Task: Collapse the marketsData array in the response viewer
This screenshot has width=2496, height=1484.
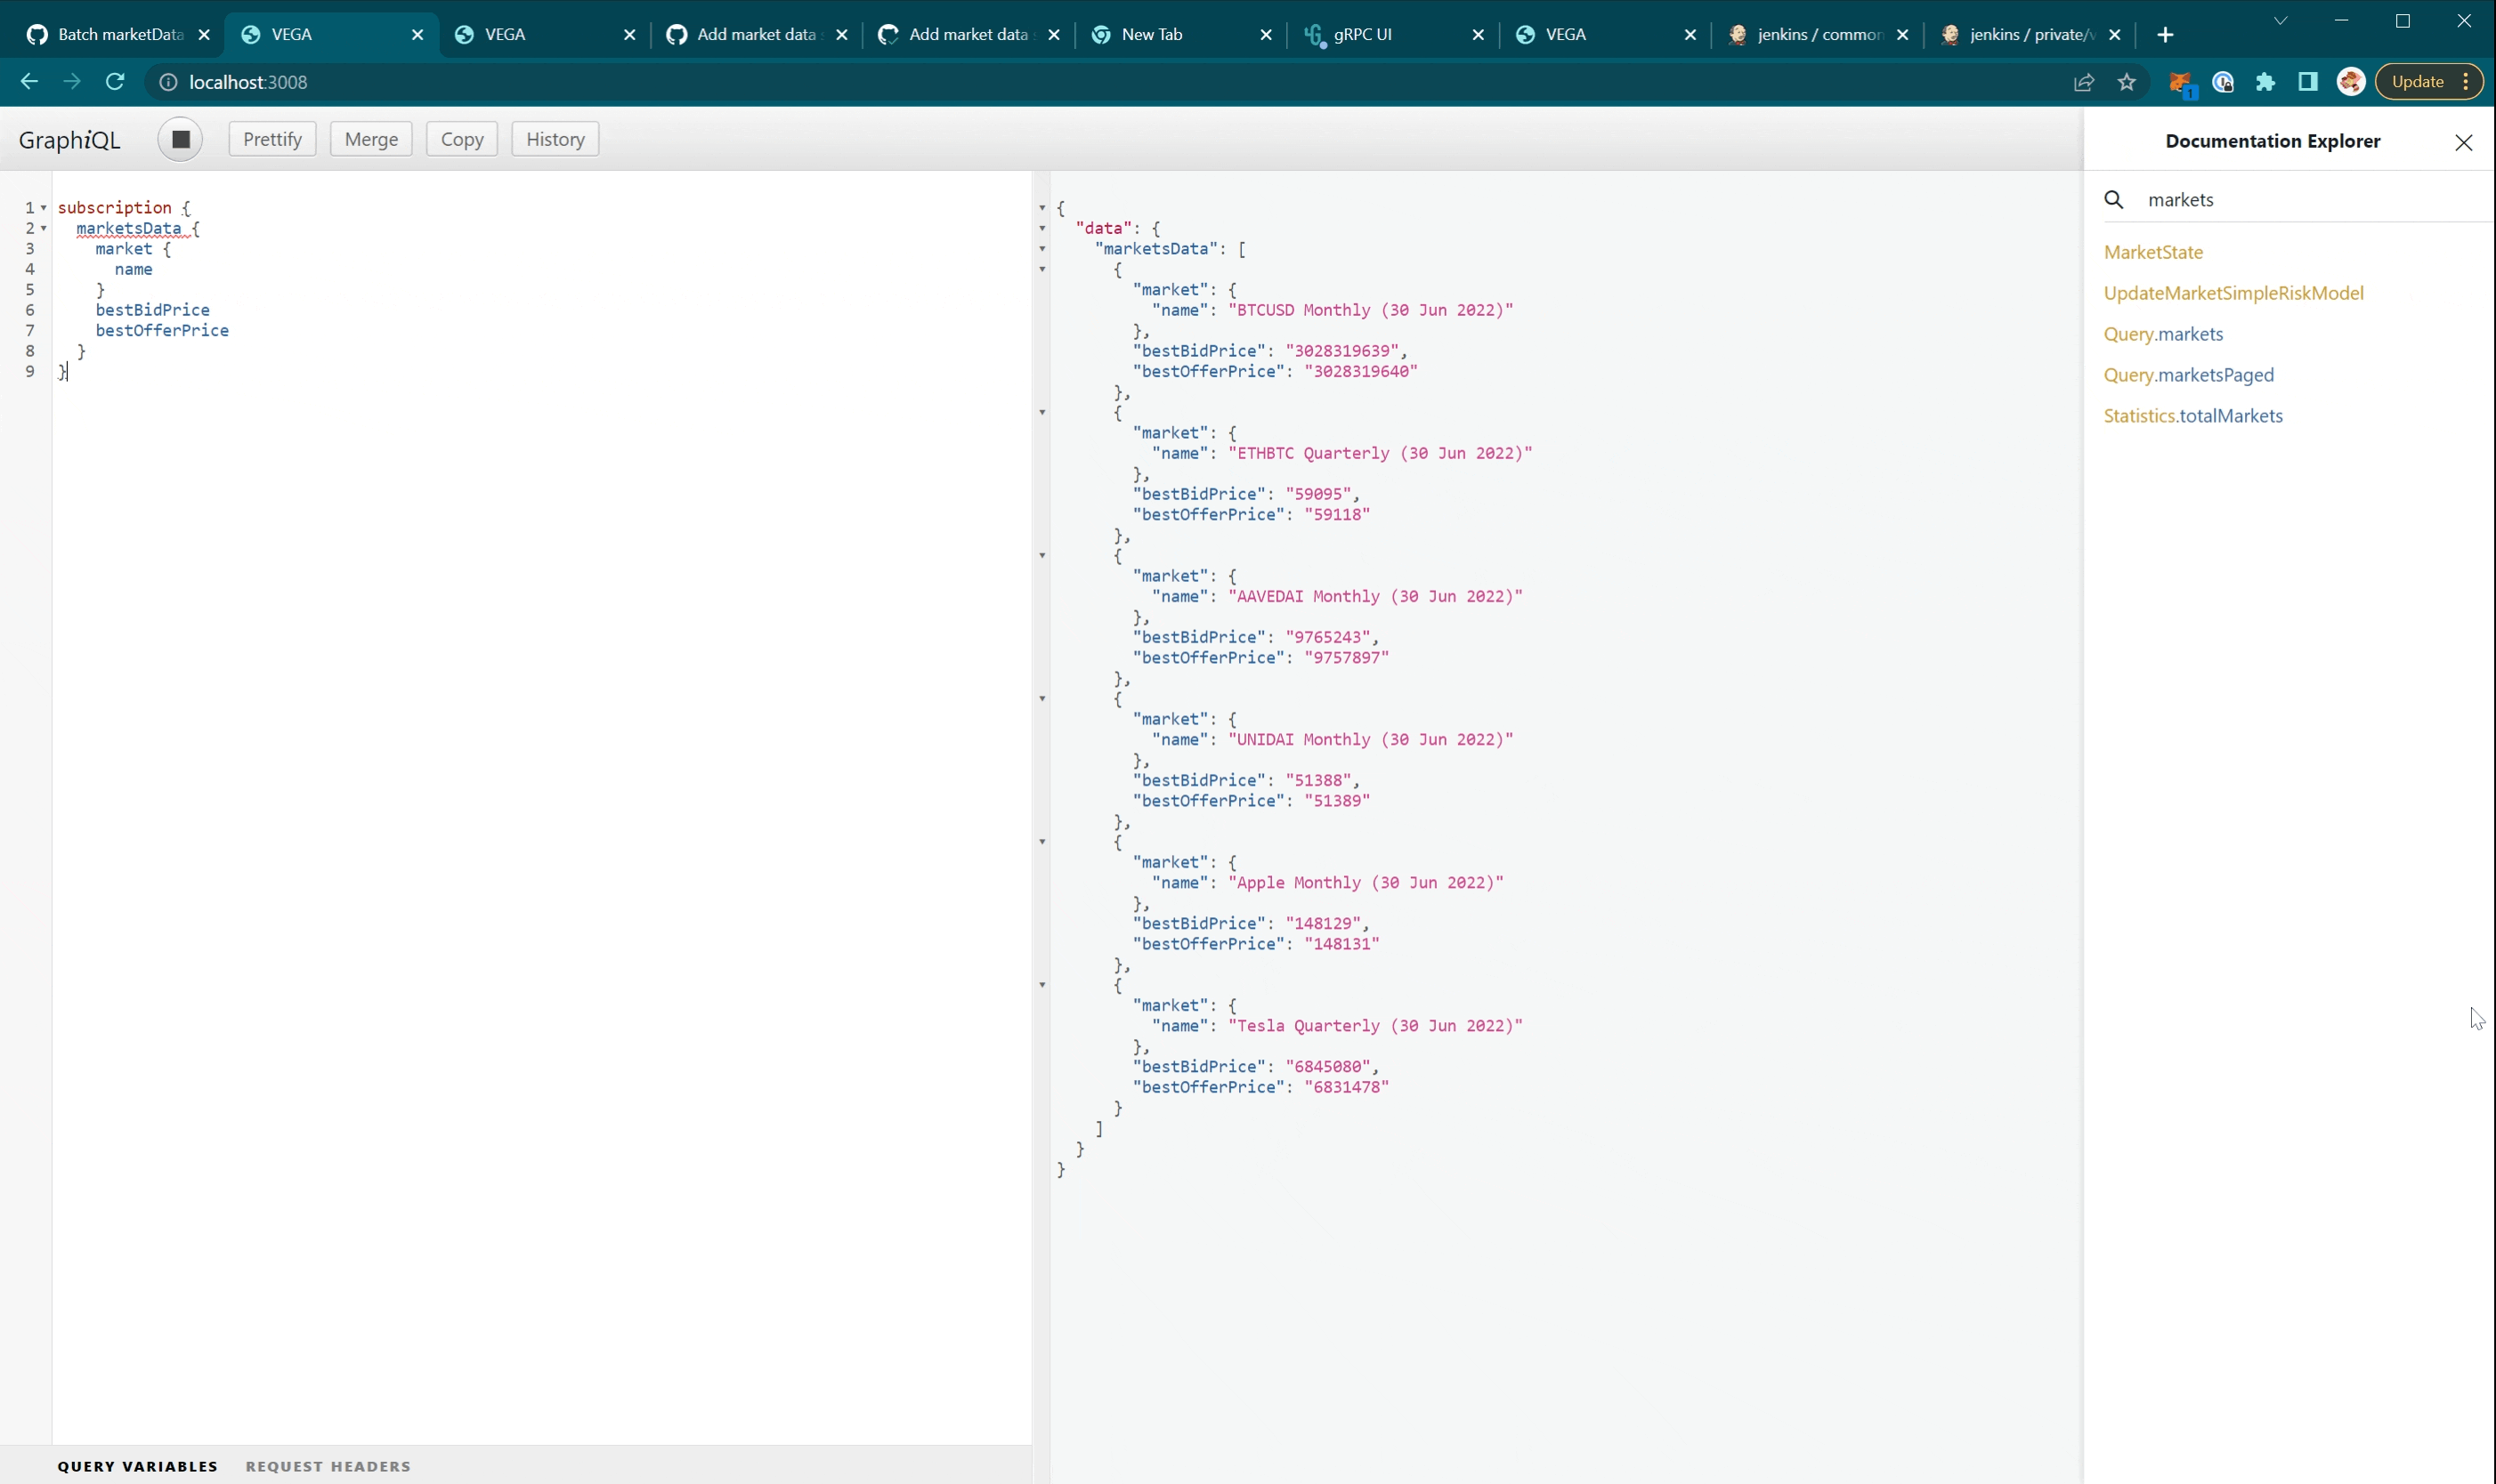Action: 1042,250
